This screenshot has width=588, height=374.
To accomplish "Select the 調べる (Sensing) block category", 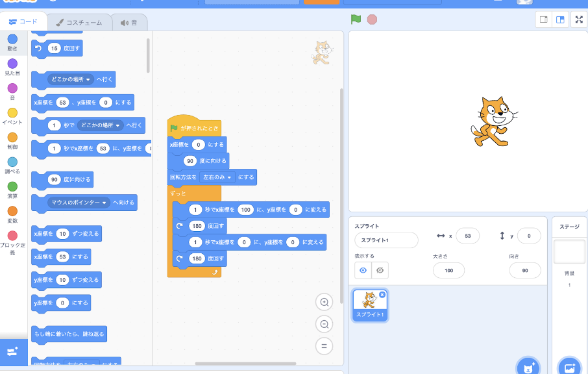I will pos(12,166).
